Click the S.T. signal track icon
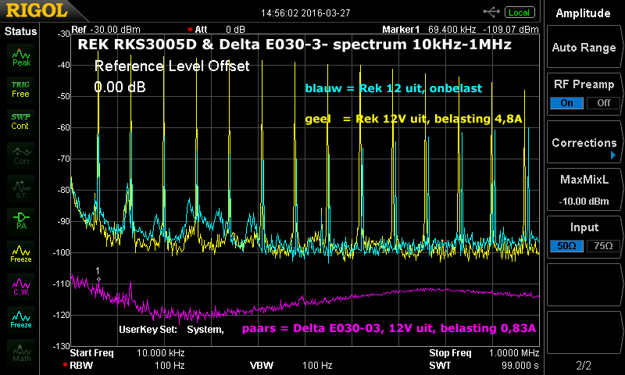 21,188
